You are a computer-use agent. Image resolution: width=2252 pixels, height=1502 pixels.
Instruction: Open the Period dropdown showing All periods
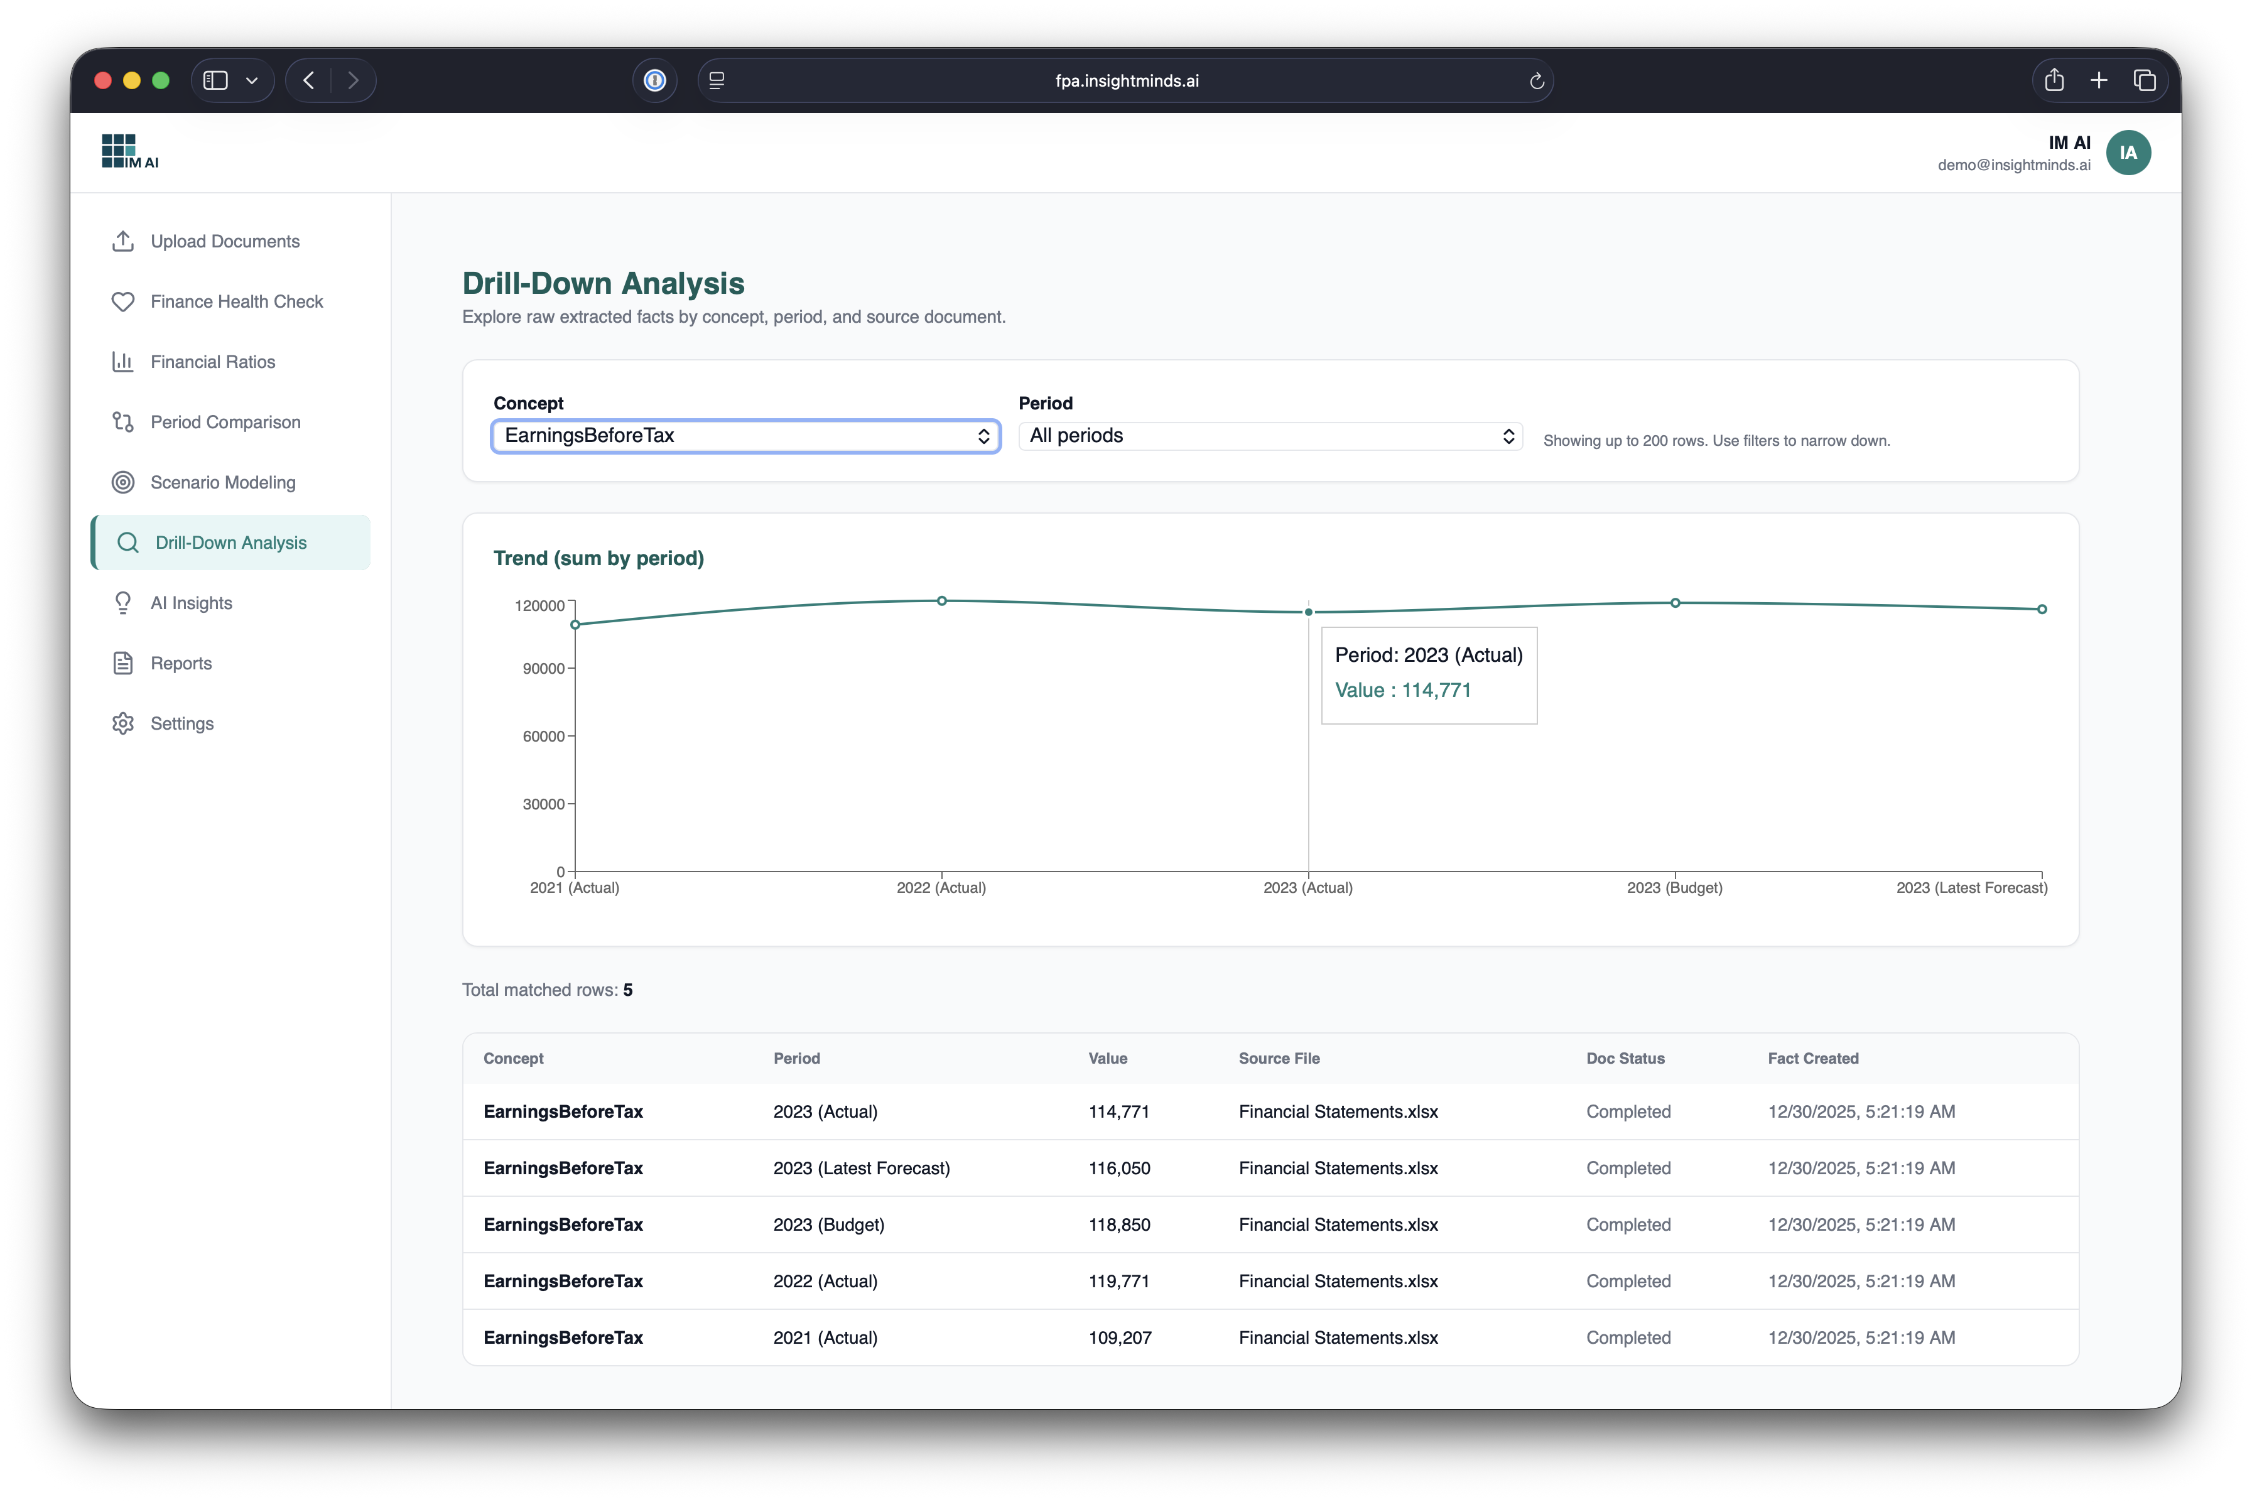1269,436
